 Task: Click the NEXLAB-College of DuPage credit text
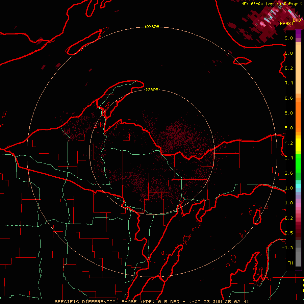pos(270,4)
